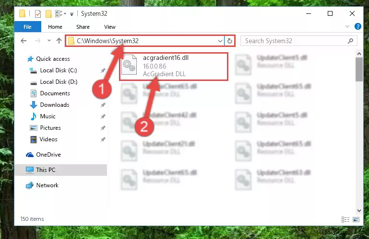Open the File menu

27,27
